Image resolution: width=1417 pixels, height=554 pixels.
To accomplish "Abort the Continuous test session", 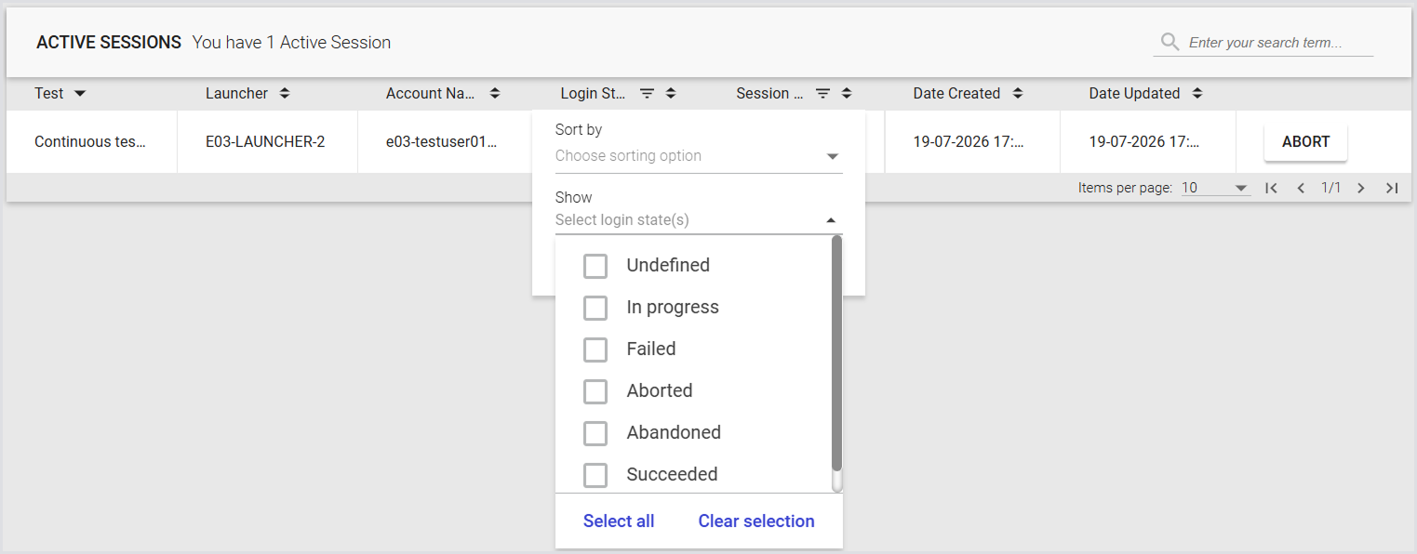I will coord(1305,142).
